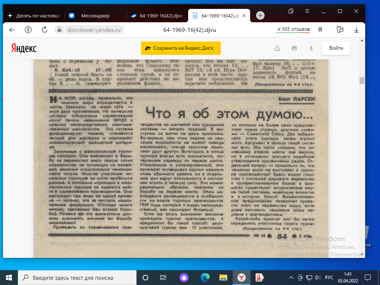This screenshot has height=285, width=380.
Task: Click the Войти login button
Action: (x=336, y=48)
